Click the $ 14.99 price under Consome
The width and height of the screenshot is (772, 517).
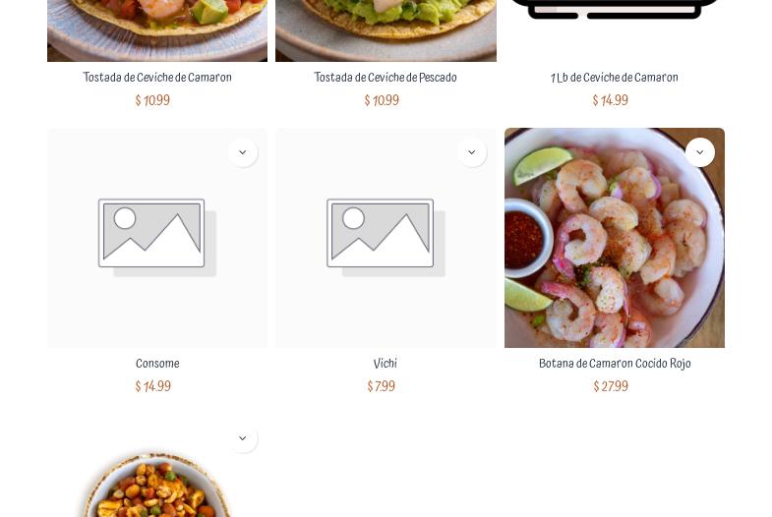tap(153, 386)
